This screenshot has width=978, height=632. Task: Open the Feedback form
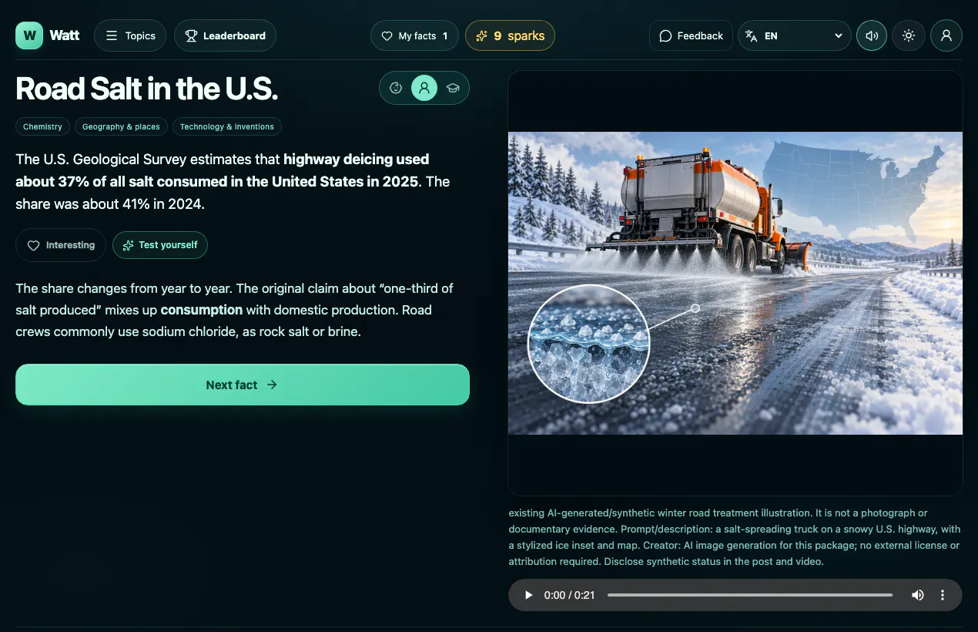coord(692,35)
